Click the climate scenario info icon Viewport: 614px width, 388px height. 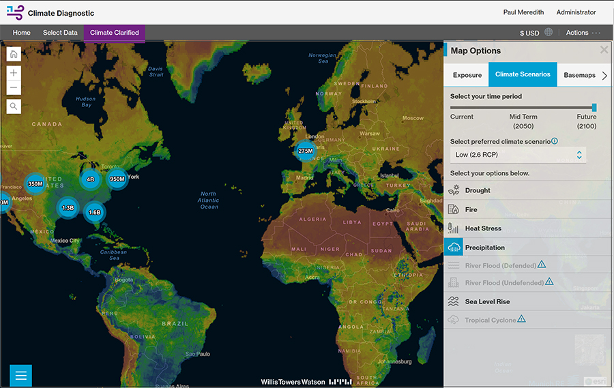555,141
